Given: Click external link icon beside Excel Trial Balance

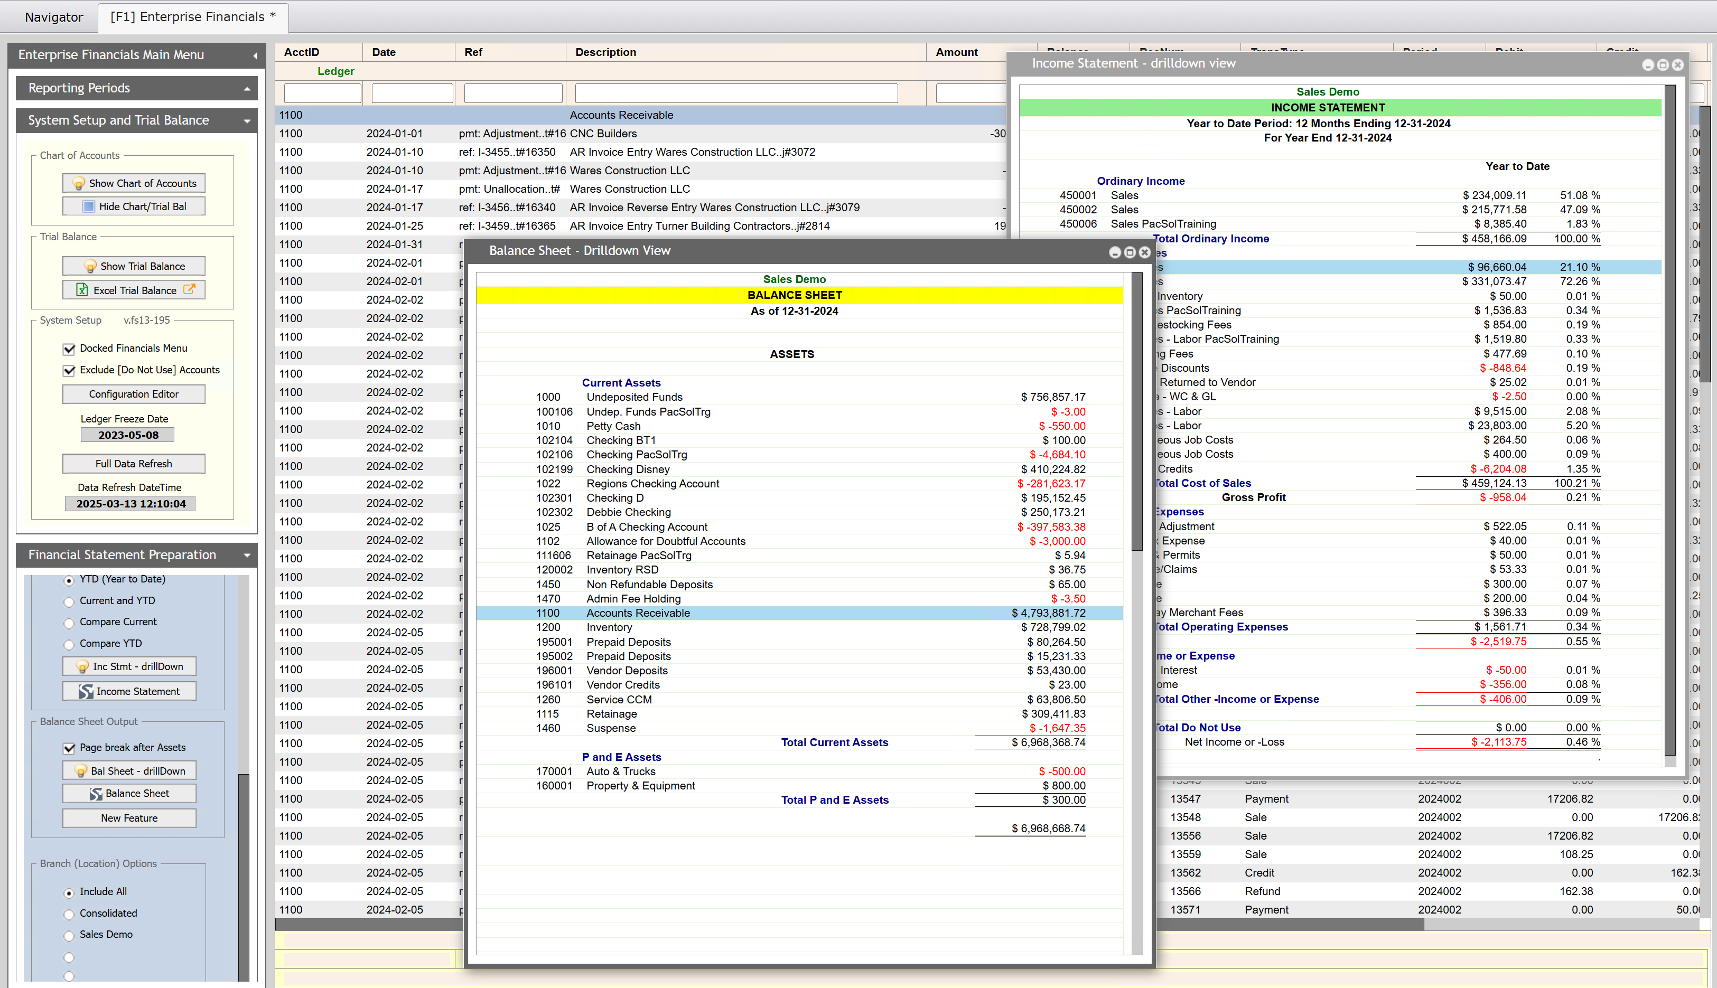Looking at the screenshot, I should pyautogui.click(x=189, y=290).
